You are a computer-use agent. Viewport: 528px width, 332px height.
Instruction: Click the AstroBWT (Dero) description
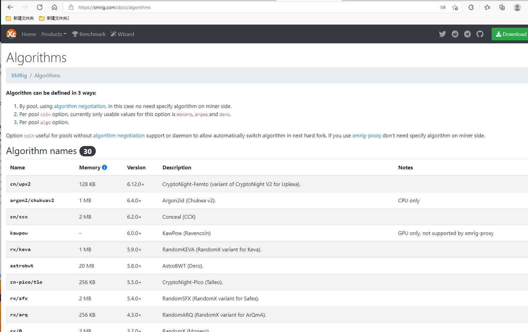coord(183,266)
